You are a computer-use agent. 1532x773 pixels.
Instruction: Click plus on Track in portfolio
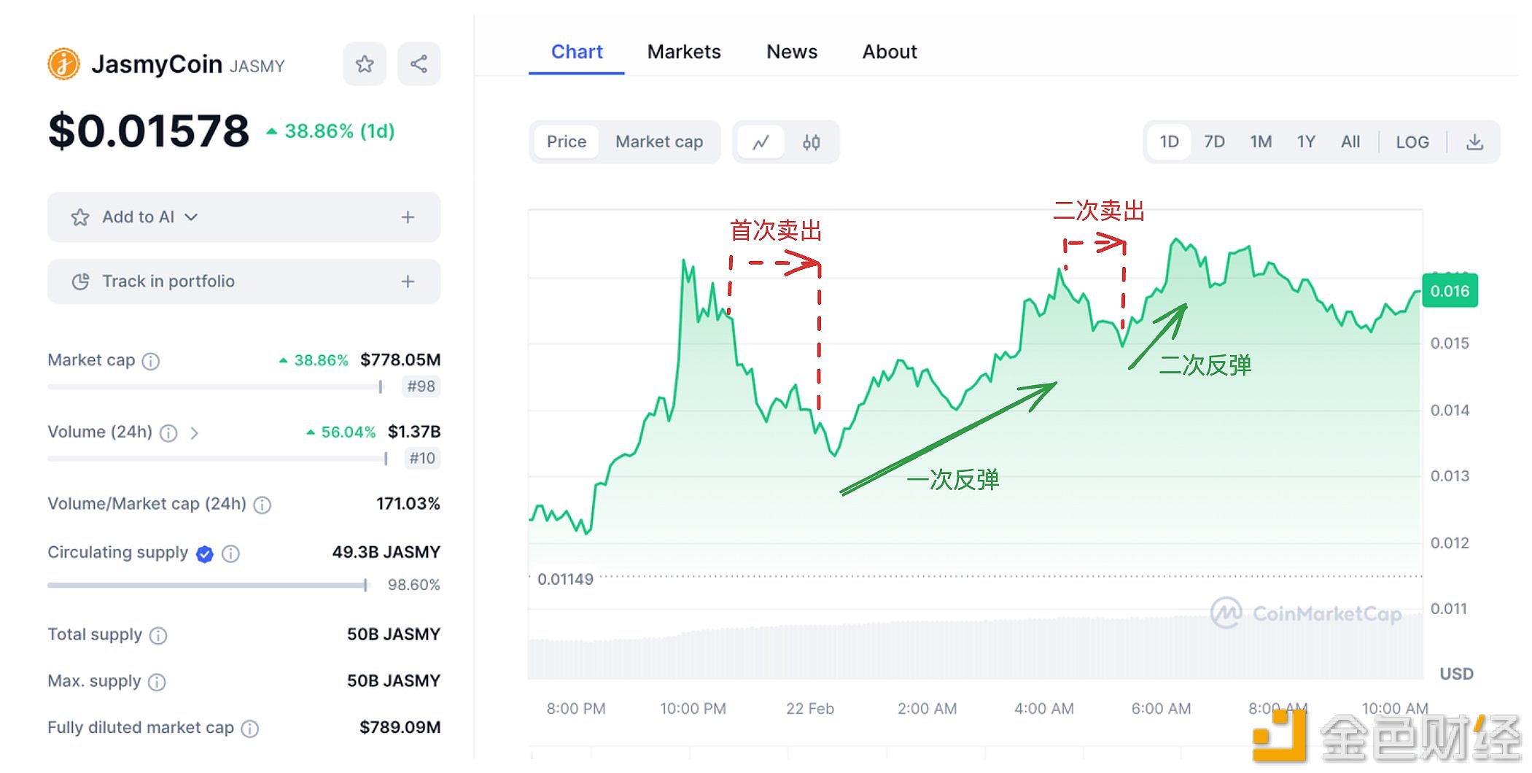tap(408, 281)
